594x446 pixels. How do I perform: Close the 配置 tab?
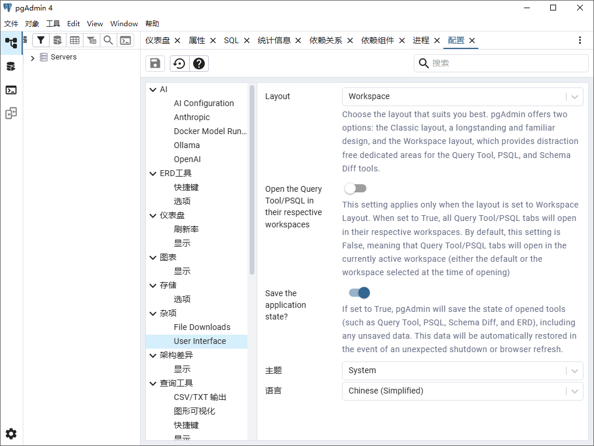(472, 40)
